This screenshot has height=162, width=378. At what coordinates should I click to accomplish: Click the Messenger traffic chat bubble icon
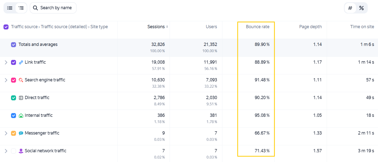click(x=21, y=133)
